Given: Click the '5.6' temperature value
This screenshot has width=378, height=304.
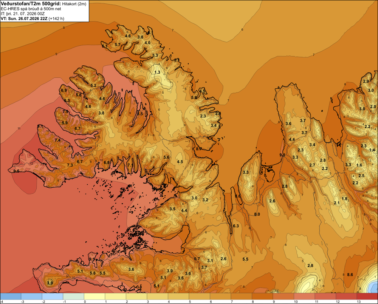Looking at the screenshot, I should (166, 157).
